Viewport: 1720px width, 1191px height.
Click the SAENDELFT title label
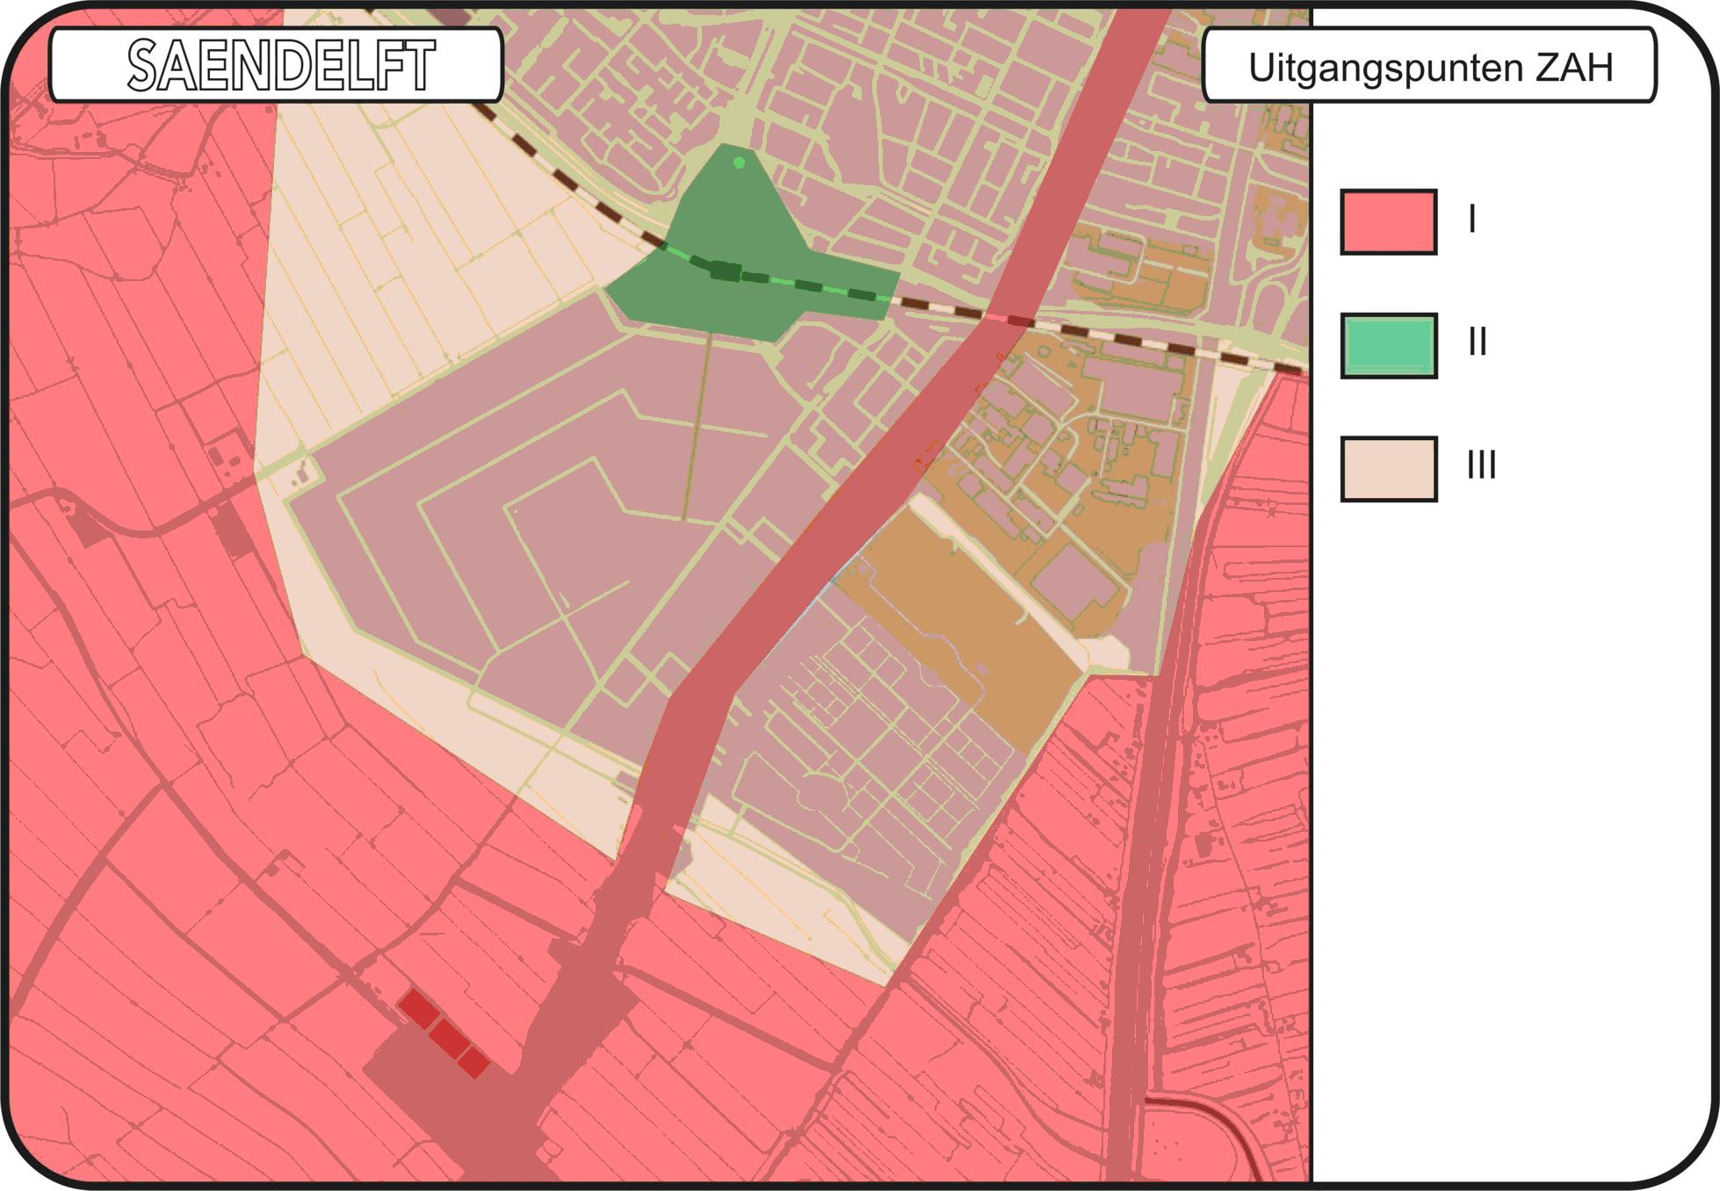click(277, 65)
